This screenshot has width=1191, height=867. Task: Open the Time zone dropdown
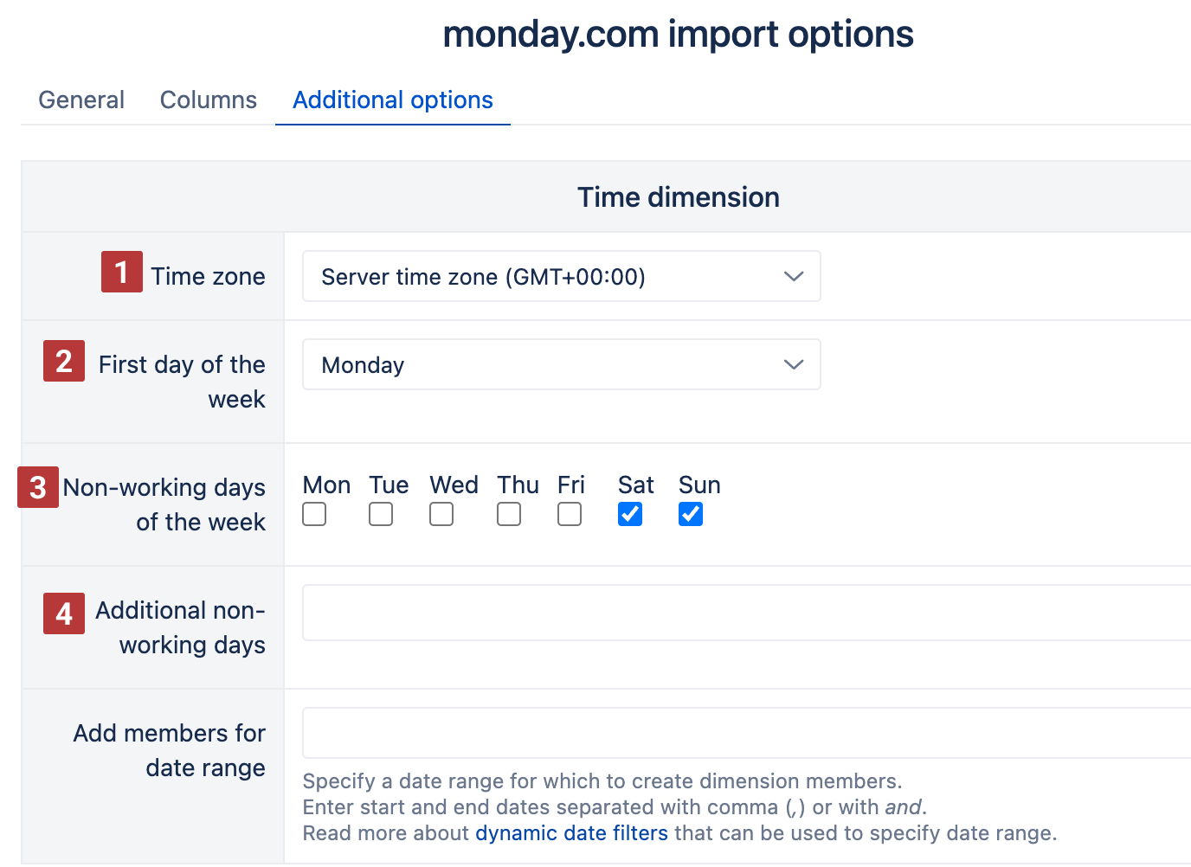(x=561, y=277)
